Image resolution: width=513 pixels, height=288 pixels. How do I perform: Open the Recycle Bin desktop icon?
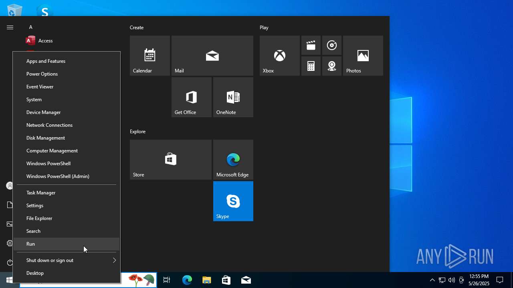tap(15, 10)
